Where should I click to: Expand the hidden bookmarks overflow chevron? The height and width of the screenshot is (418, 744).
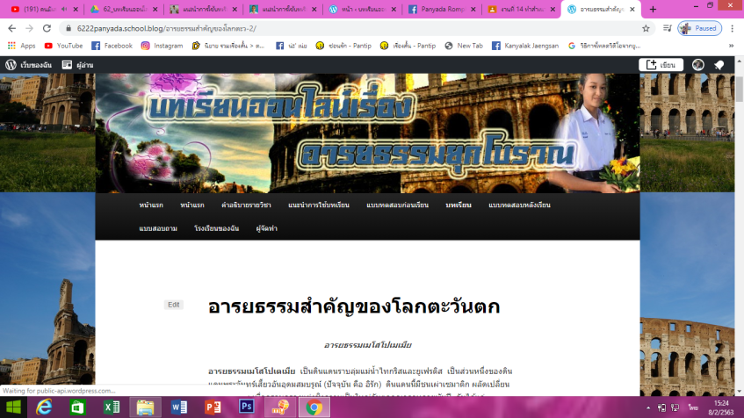click(x=731, y=46)
